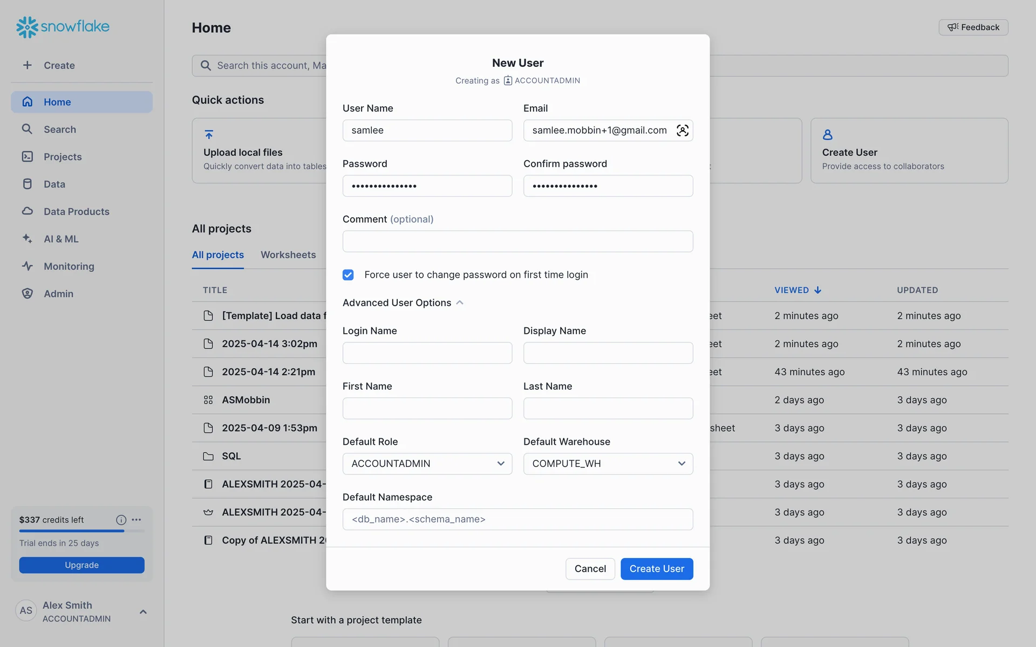Open the Default Role dropdown
The height and width of the screenshot is (647, 1036).
pyautogui.click(x=427, y=464)
